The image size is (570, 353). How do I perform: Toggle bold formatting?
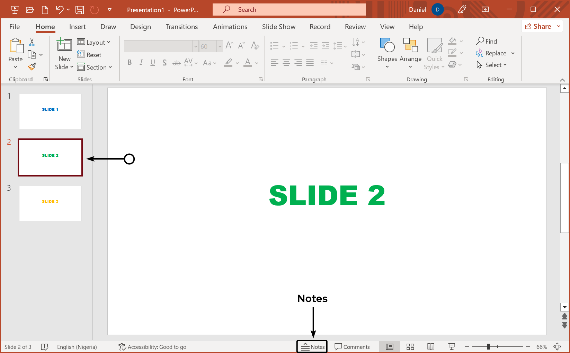(x=130, y=62)
